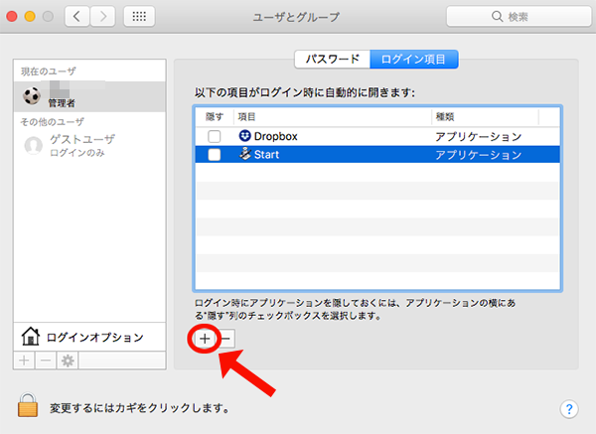Image resolution: width=596 pixels, height=434 pixels.
Task: Click the magnifier icon in search
Action: coord(498,16)
